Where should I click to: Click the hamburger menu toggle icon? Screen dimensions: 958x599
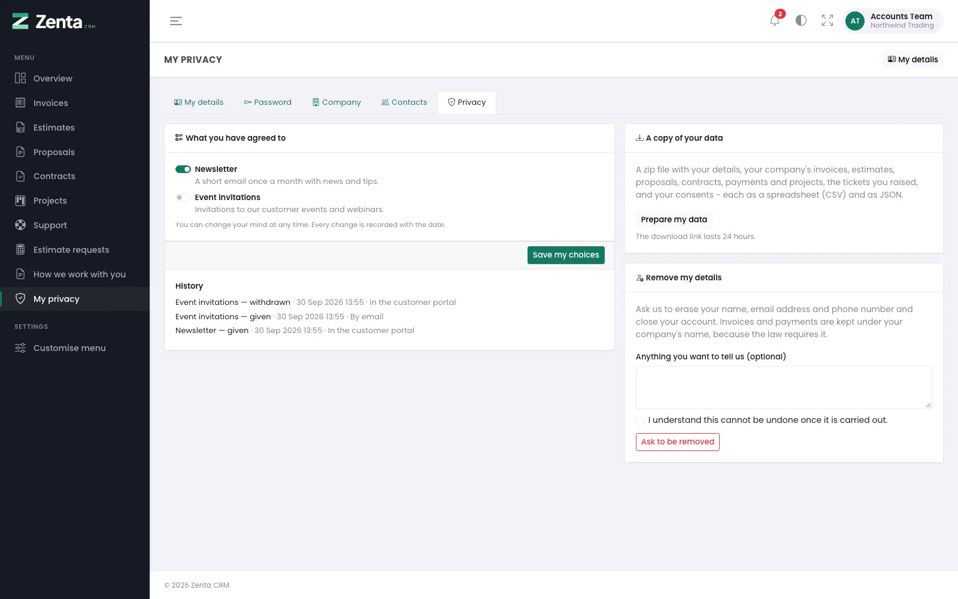pyautogui.click(x=176, y=21)
